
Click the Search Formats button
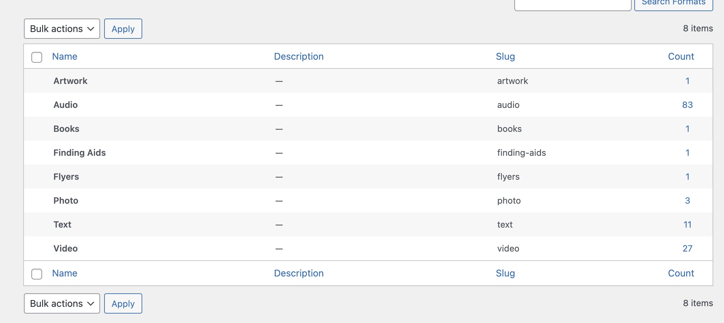tap(673, 4)
